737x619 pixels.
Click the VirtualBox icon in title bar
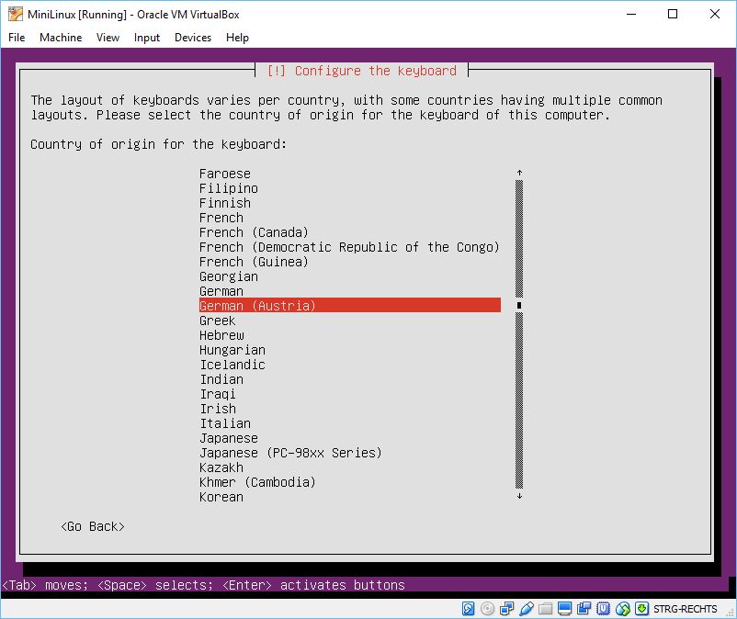coord(16,14)
